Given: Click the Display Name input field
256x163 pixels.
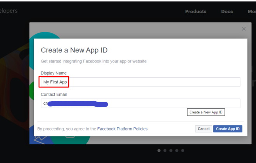Looking at the screenshot, I should click(140, 82).
